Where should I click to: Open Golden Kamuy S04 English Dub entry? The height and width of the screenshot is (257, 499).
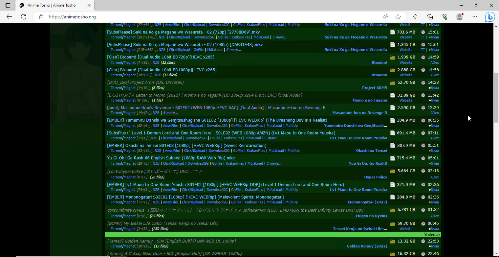point(171,241)
